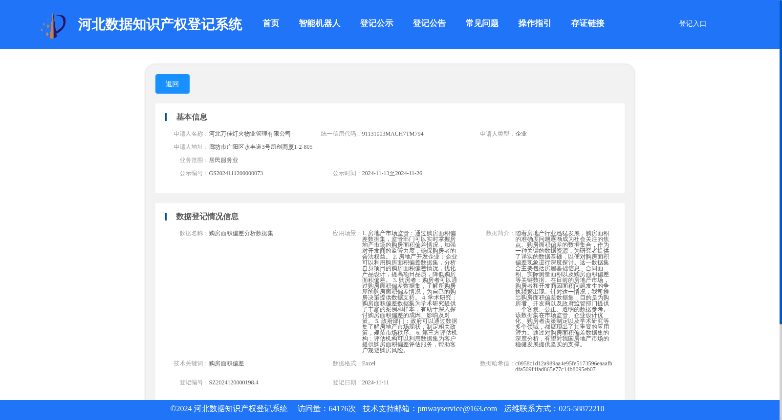This screenshot has width=782, height=420.
Task: Click the registration date 2024-11-11
Action: 375,382
